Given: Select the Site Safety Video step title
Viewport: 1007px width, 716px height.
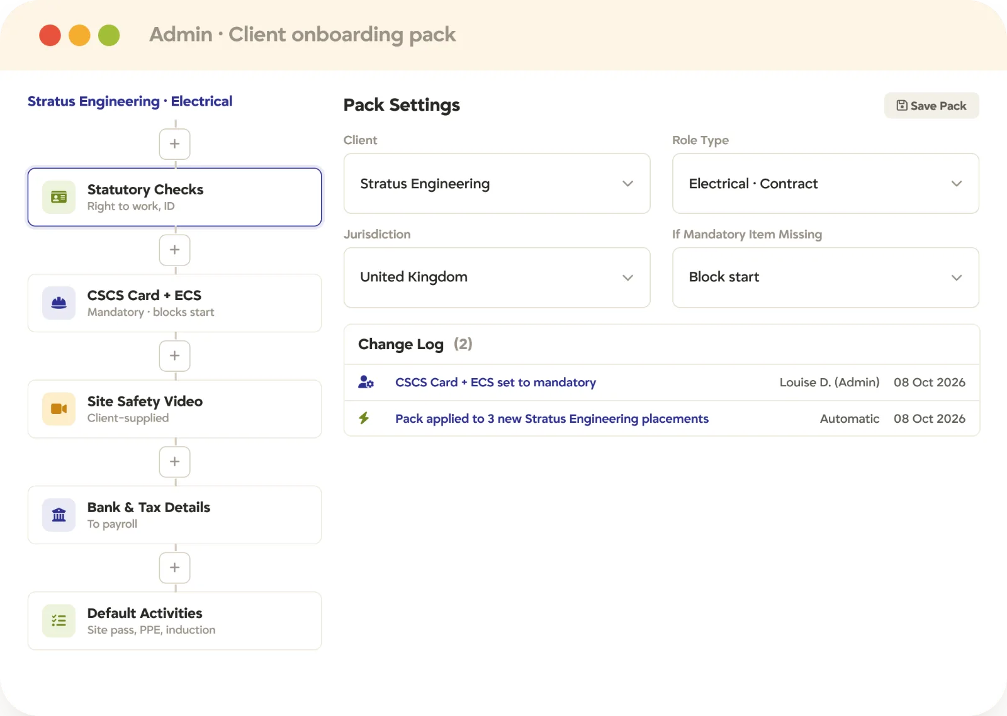Looking at the screenshot, I should (x=145, y=401).
